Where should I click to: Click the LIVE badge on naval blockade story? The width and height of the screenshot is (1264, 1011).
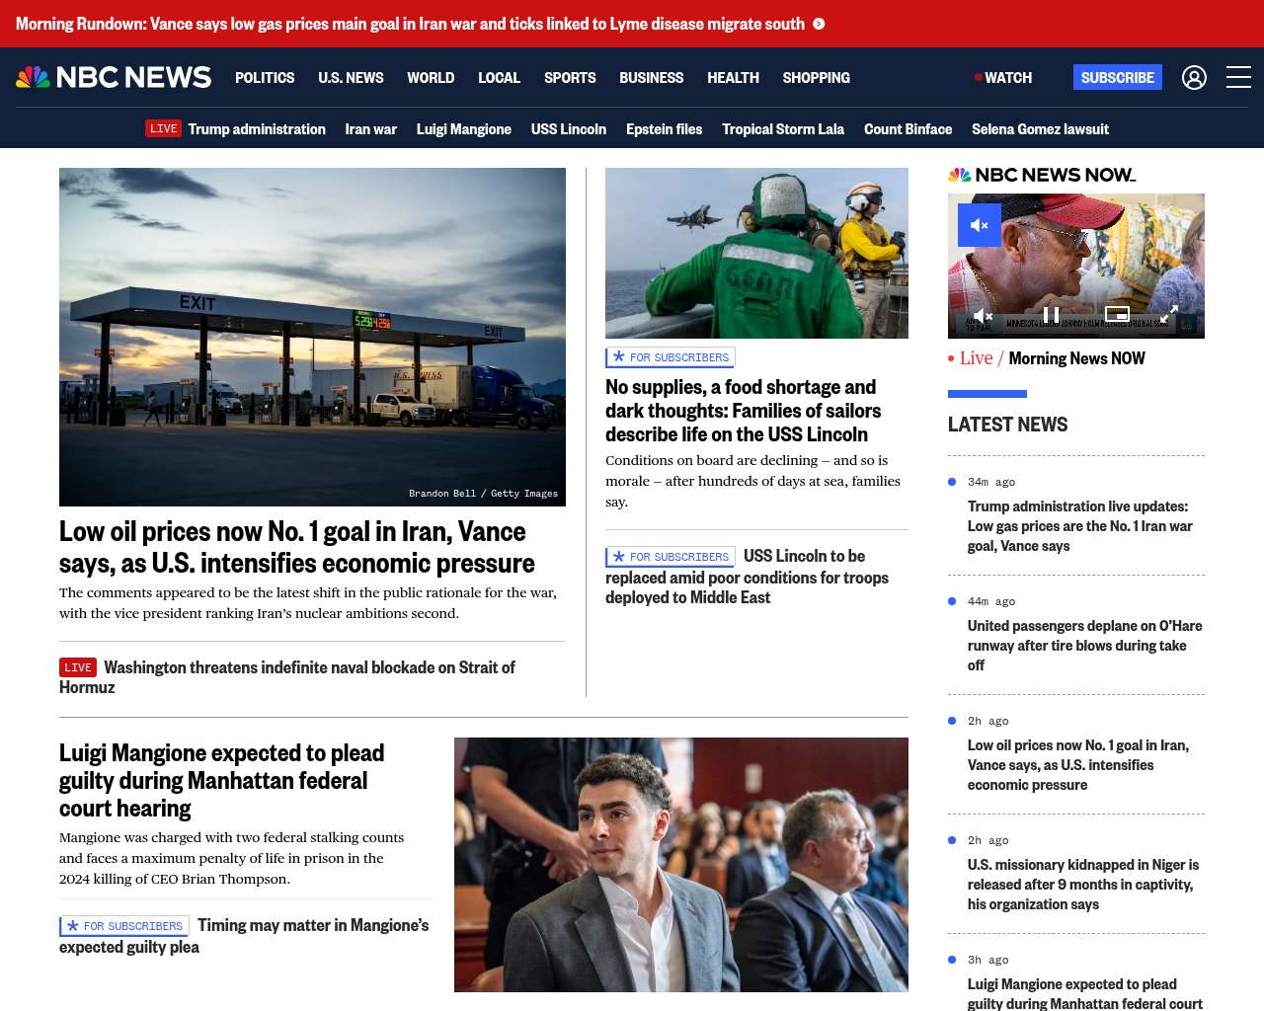78,667
